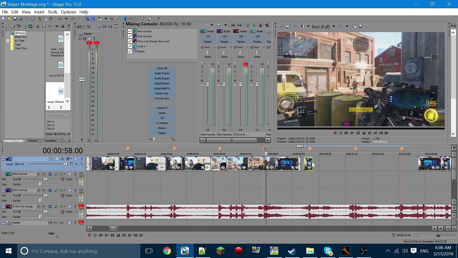Viewport: 458px width, 258px height.
Task: Open File Explorer from the taskbar
Action: click(310, 251)
